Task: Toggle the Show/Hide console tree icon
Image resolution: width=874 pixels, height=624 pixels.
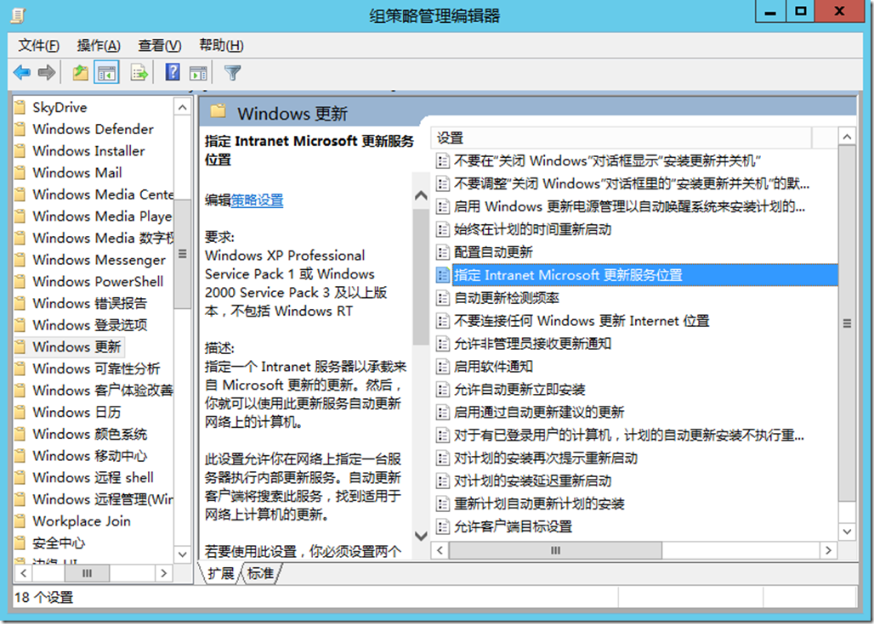Action: tap(106, 72)
